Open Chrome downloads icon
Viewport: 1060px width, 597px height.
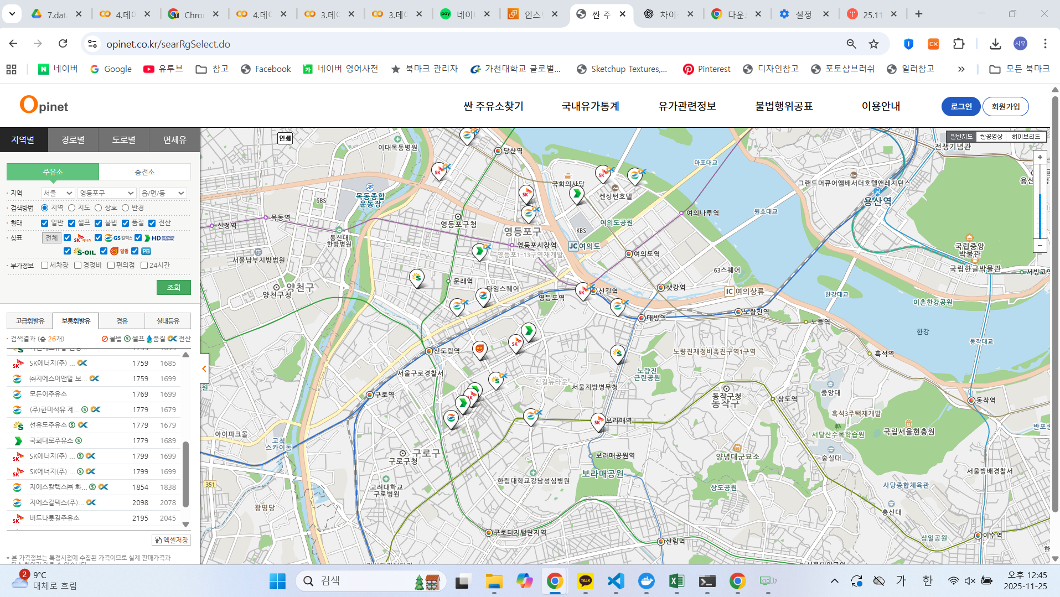click(995, 44)
